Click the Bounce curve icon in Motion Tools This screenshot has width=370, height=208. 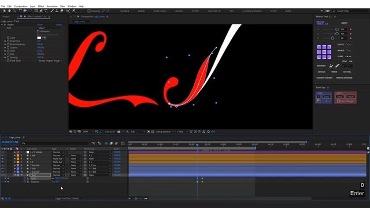click(x=348, y=50)
